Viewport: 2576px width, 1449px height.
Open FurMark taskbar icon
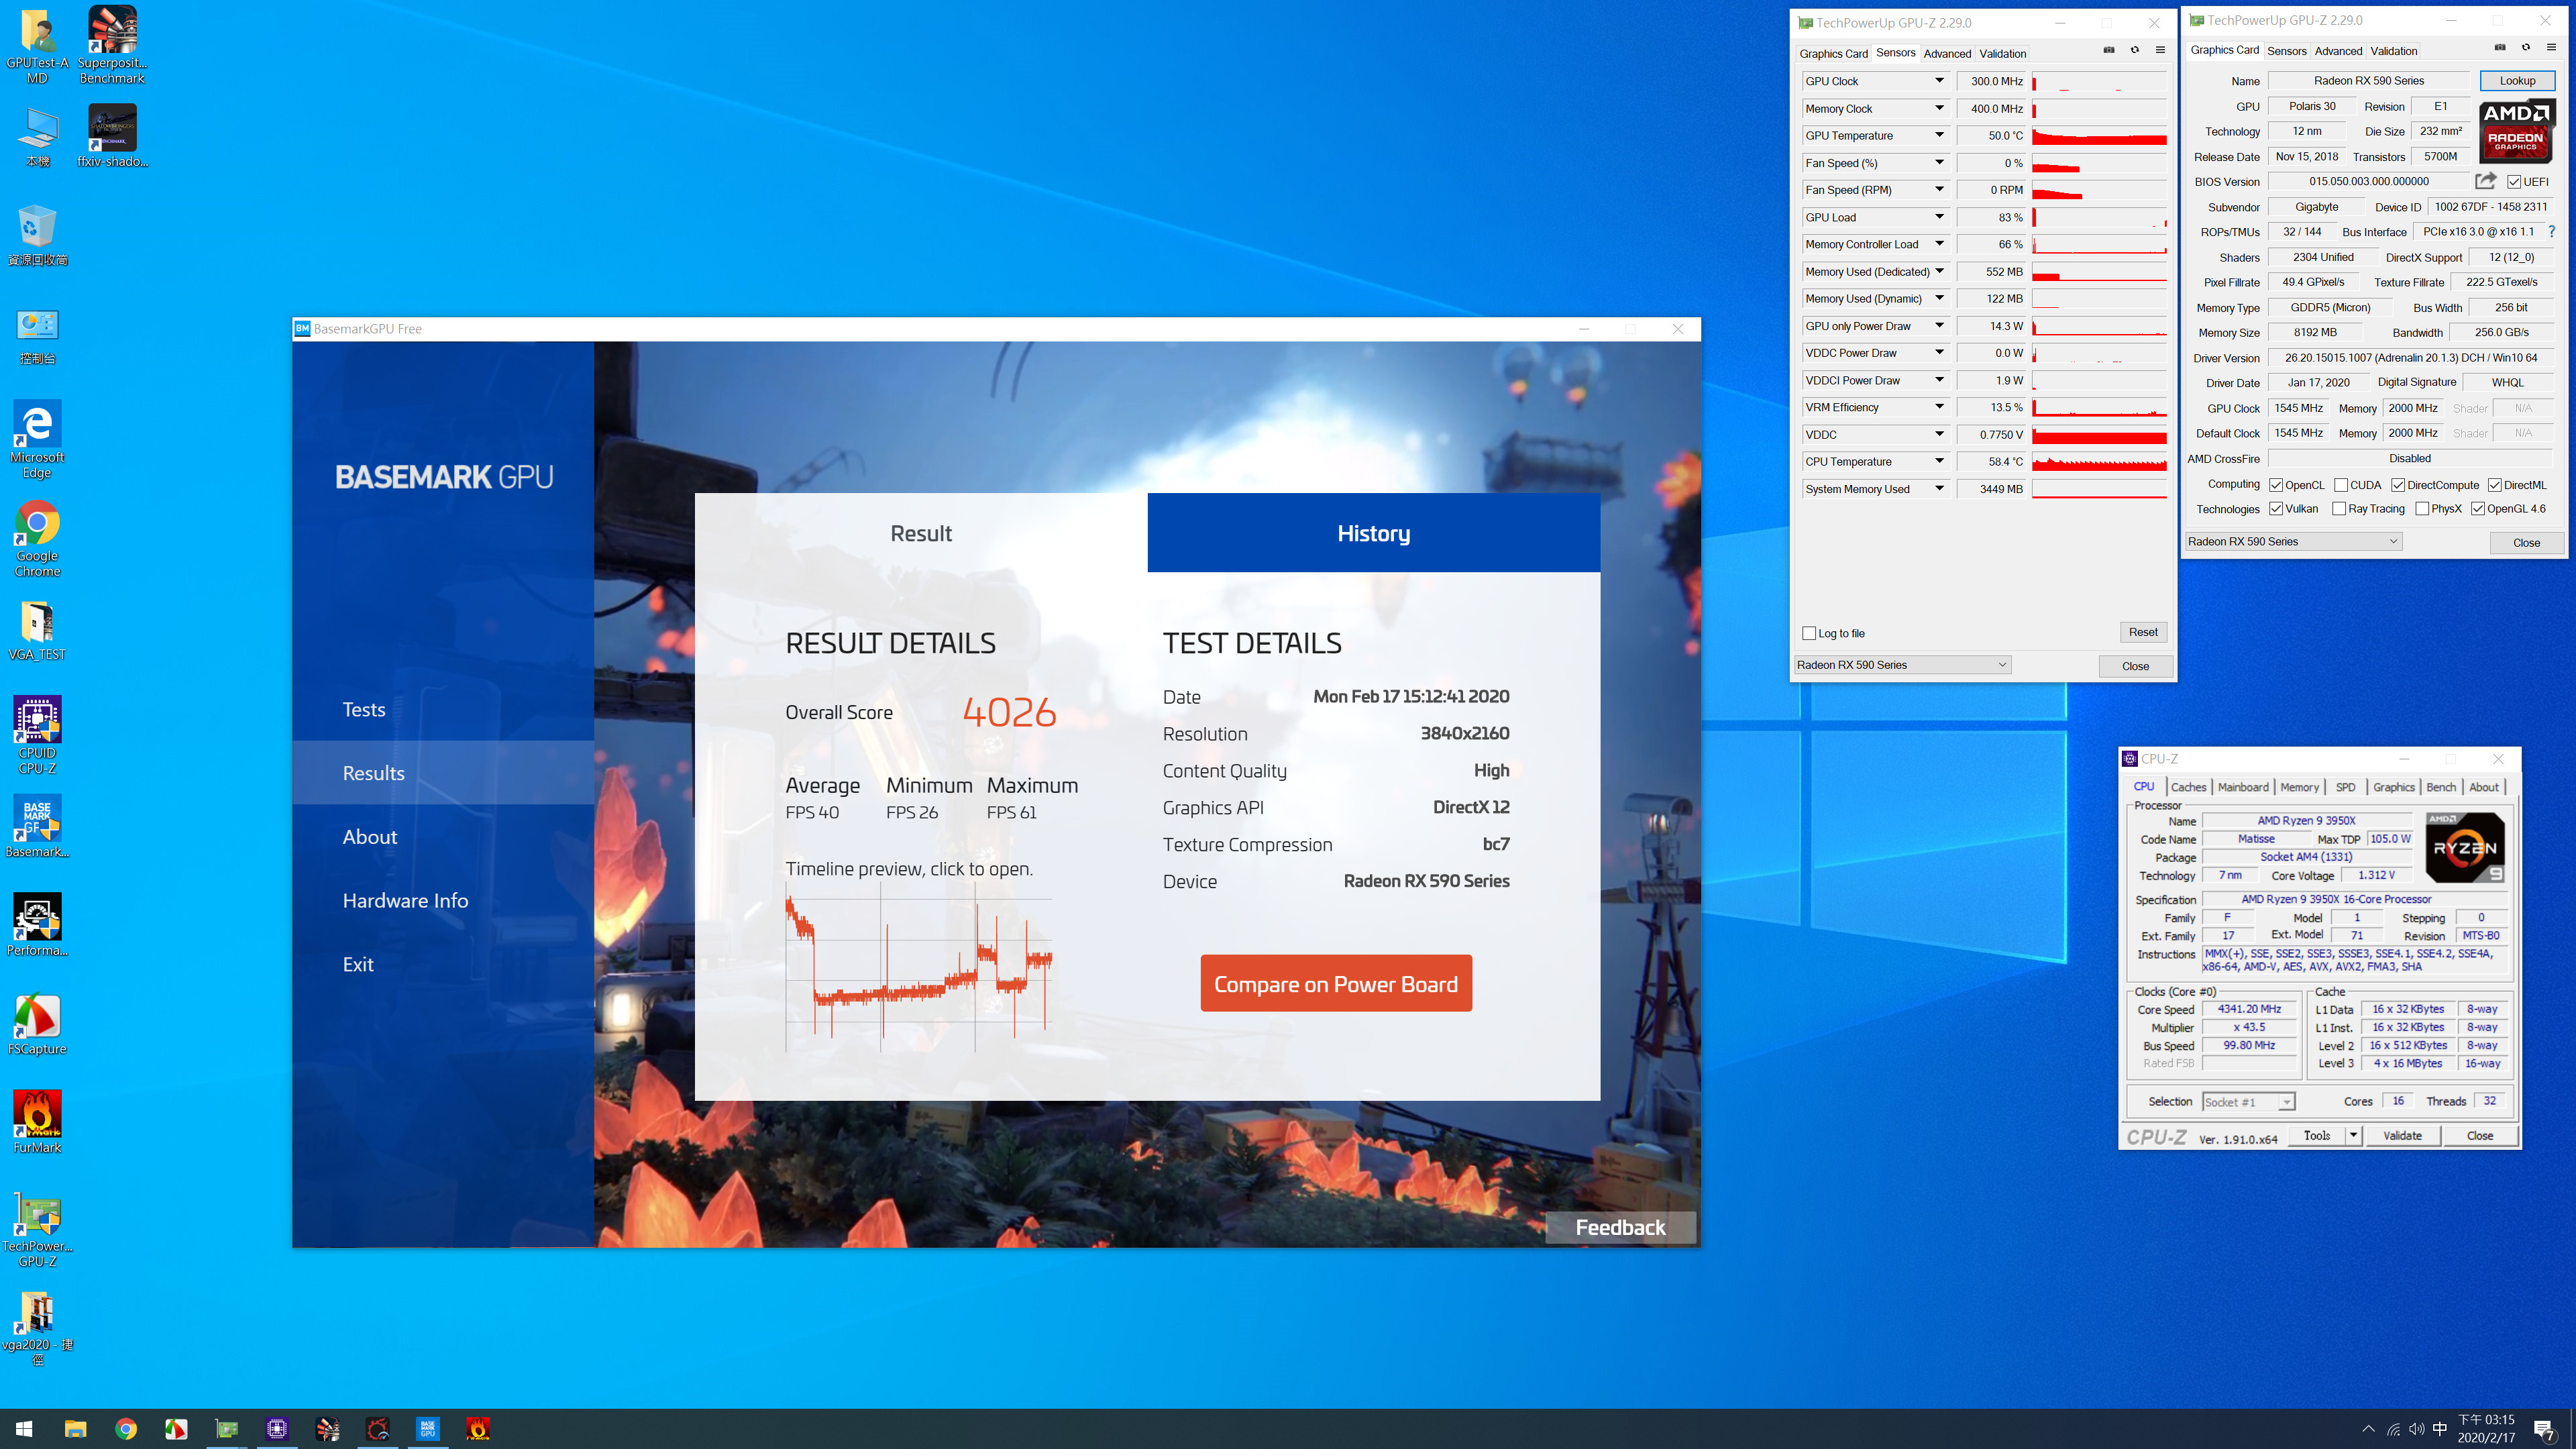click(x=478, y=1429)
